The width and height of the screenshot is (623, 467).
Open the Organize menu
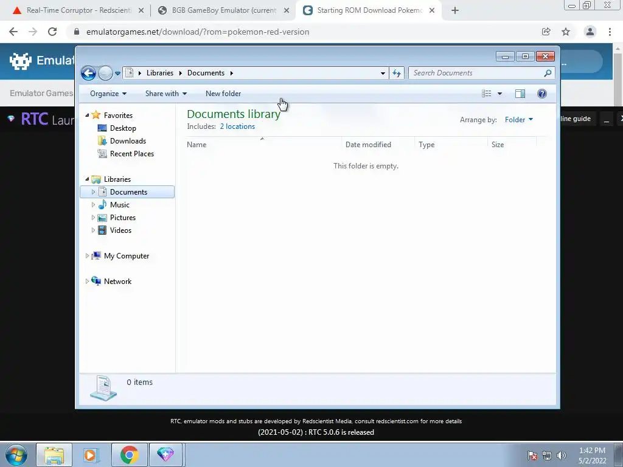(108, 94)
